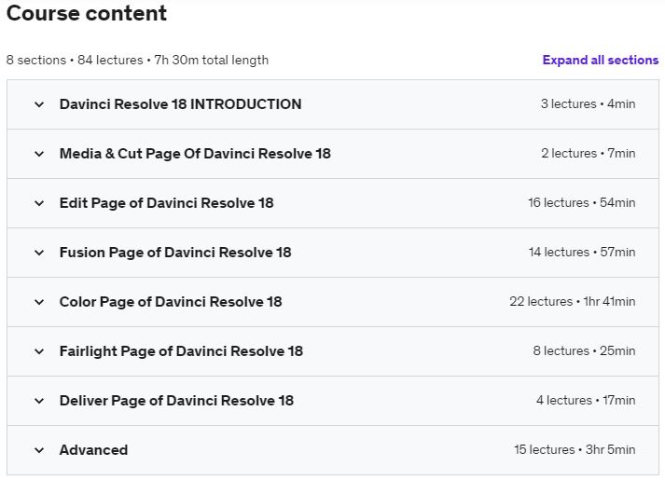Click '16 lectures • 54min' text
The height and width of the screenshot is (480, 665).
pos(581,203)
